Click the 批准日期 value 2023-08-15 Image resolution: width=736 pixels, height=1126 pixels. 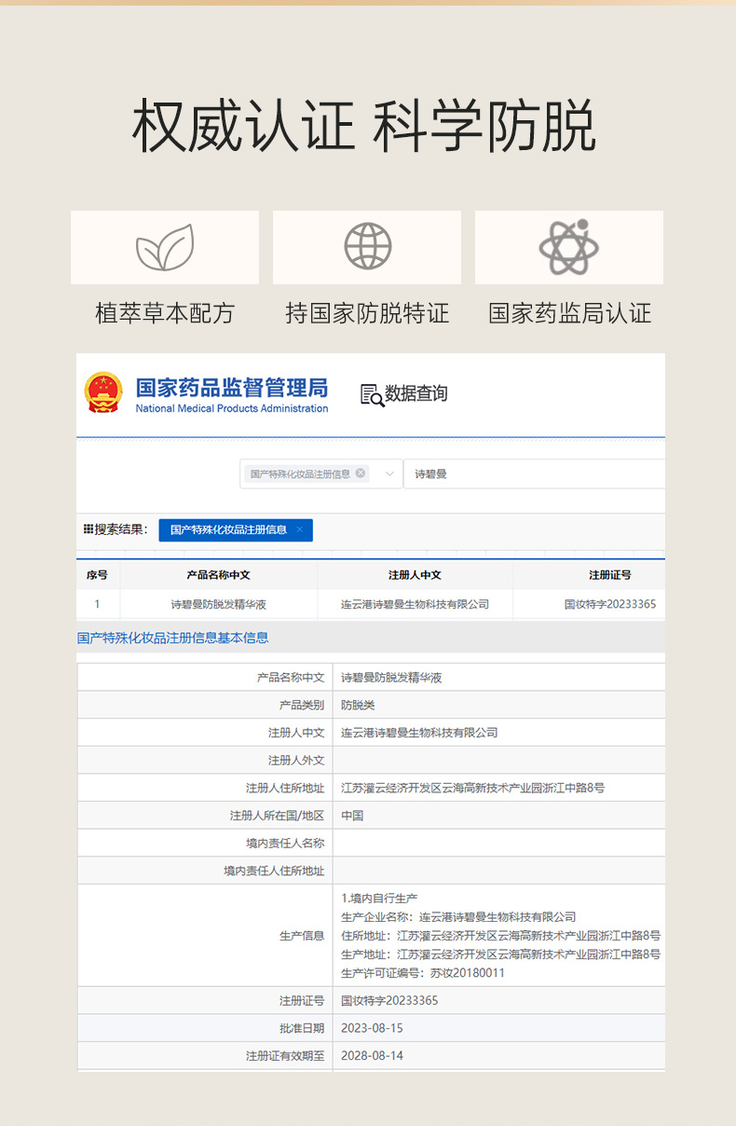(x=372, y=1028)
